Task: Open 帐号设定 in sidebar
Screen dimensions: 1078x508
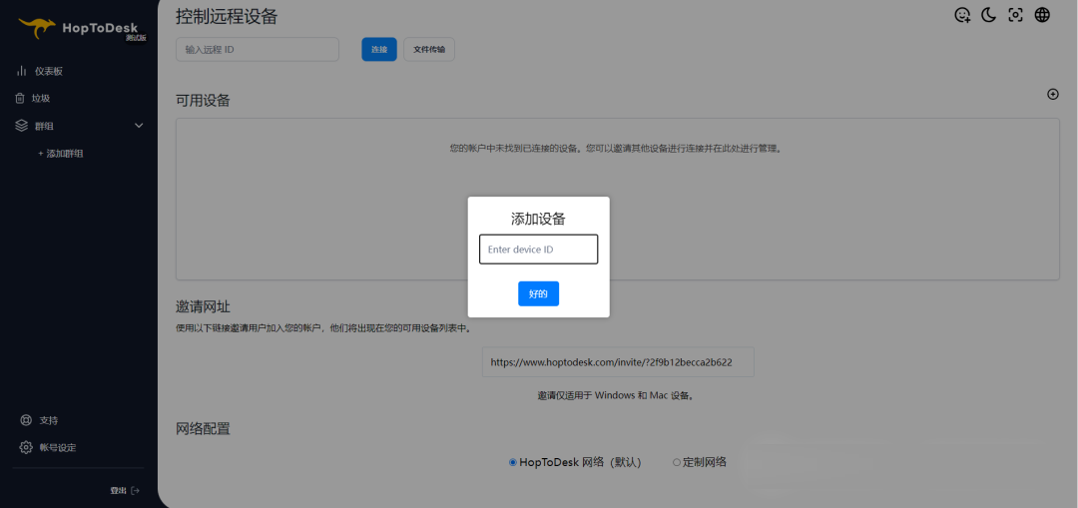Action: [x=58, y=447]
